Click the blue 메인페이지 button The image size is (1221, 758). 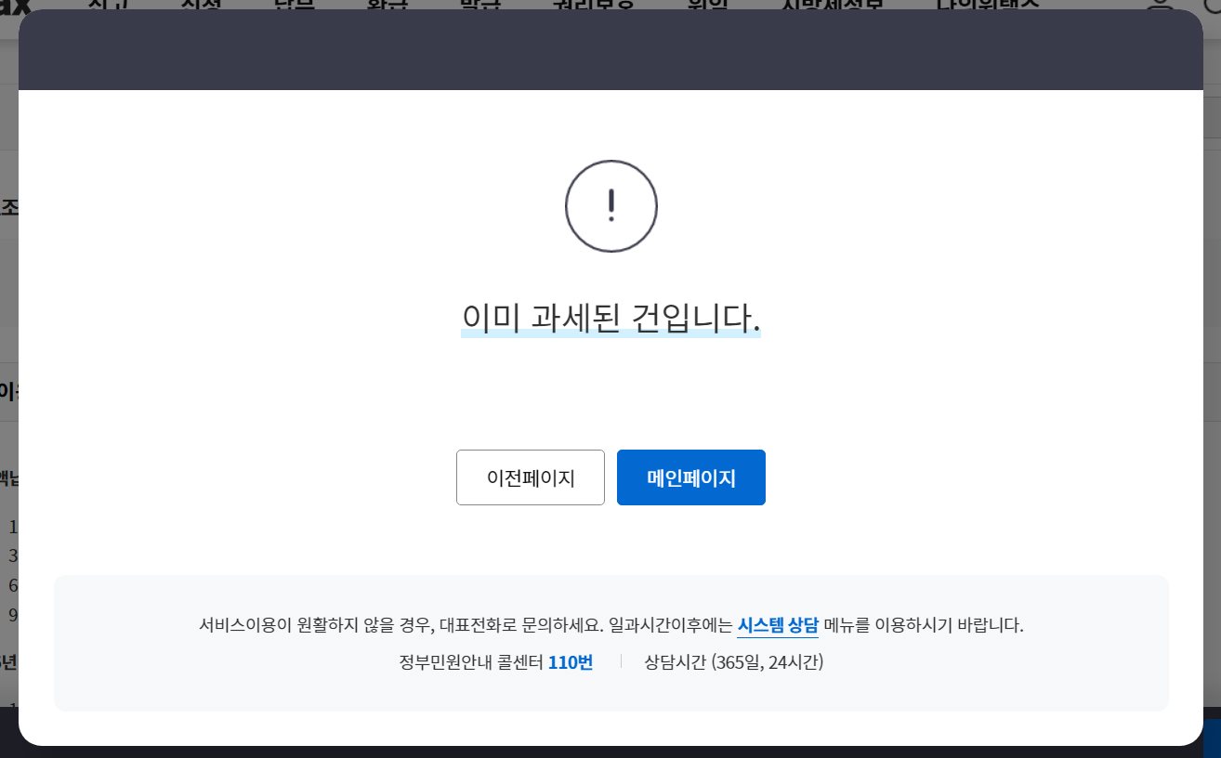coord(690,477)
